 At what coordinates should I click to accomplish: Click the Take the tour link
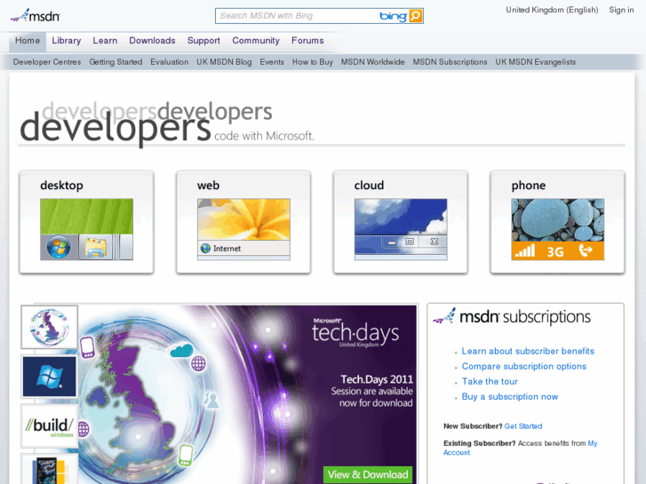click(490, 382)
